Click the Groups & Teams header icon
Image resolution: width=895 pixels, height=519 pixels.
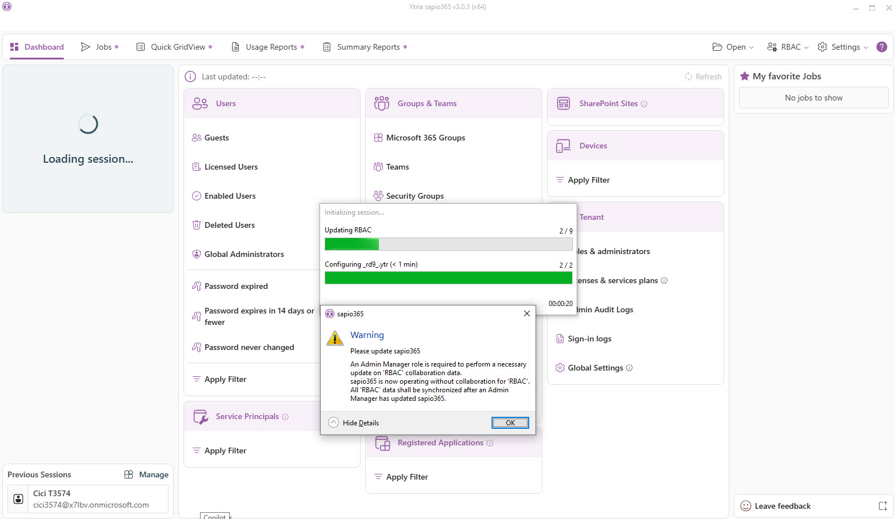coord(382,103)
